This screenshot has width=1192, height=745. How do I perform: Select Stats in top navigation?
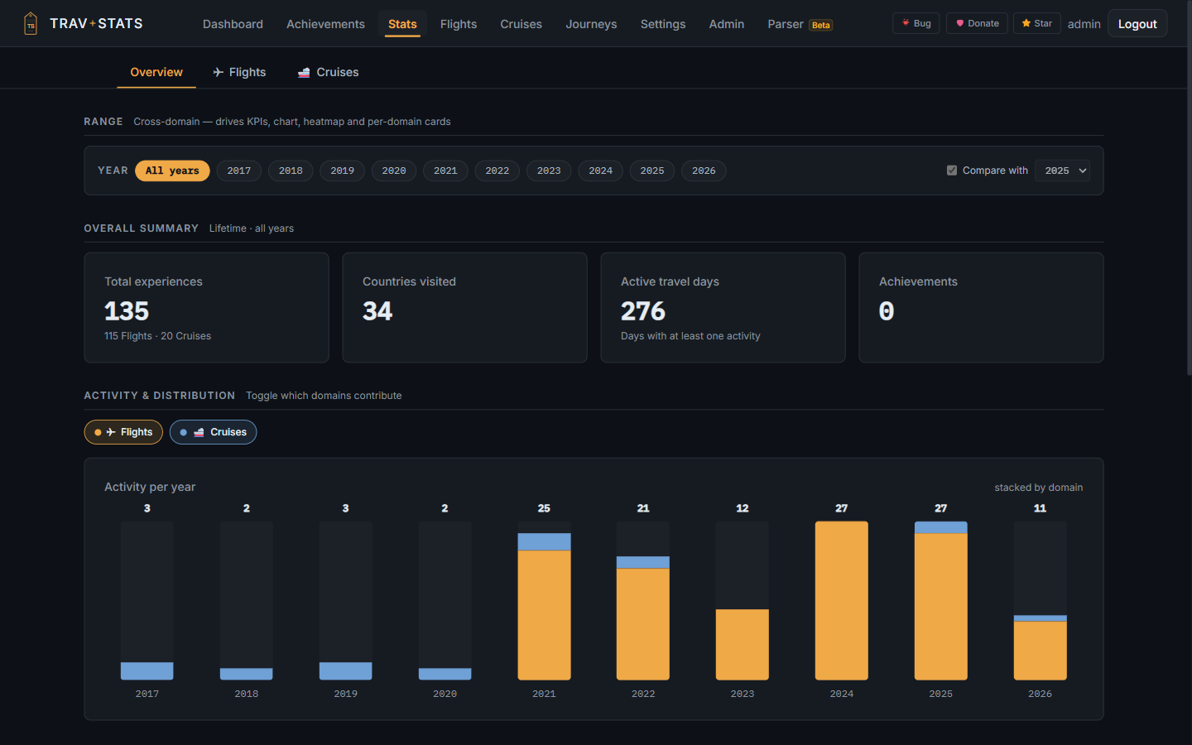point(402,24)
